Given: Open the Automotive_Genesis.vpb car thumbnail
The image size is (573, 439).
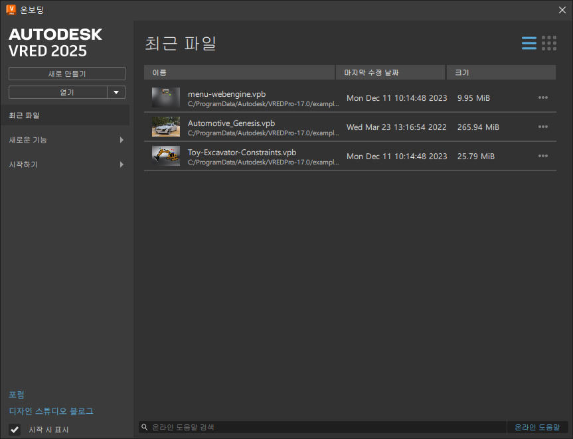Looking at the screenshot, I should coord(166,127).
